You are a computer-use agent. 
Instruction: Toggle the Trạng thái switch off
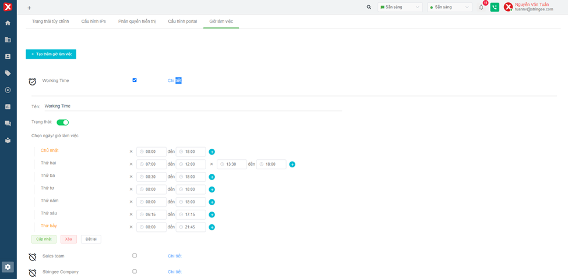click(x=62, y=123)
